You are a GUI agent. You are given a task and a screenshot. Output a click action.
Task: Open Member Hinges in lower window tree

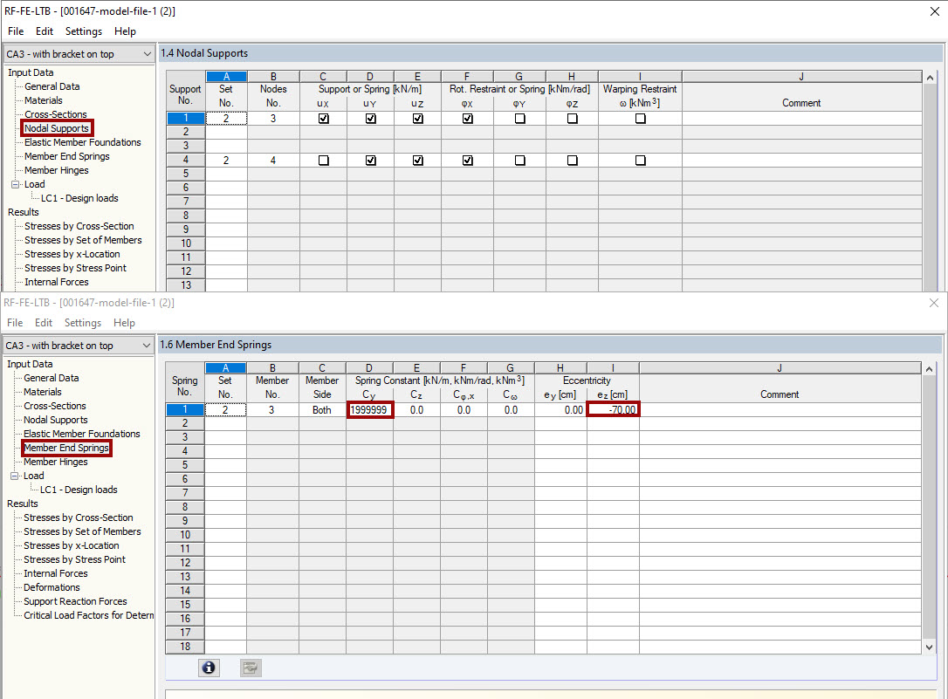coord(56,462)
